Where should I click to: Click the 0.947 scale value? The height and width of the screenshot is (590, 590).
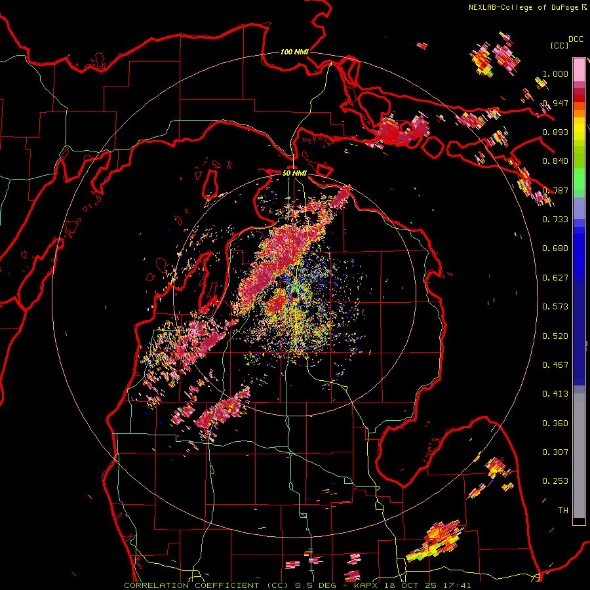pyautogui.click(x=555, y=103)
